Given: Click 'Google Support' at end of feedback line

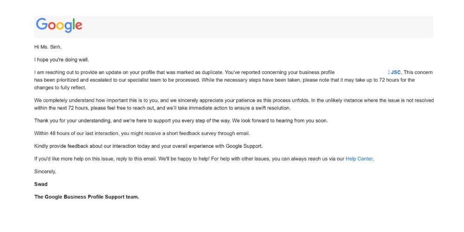Looking at the screenshot, I should pyautogui.click(x=244, y=146).
